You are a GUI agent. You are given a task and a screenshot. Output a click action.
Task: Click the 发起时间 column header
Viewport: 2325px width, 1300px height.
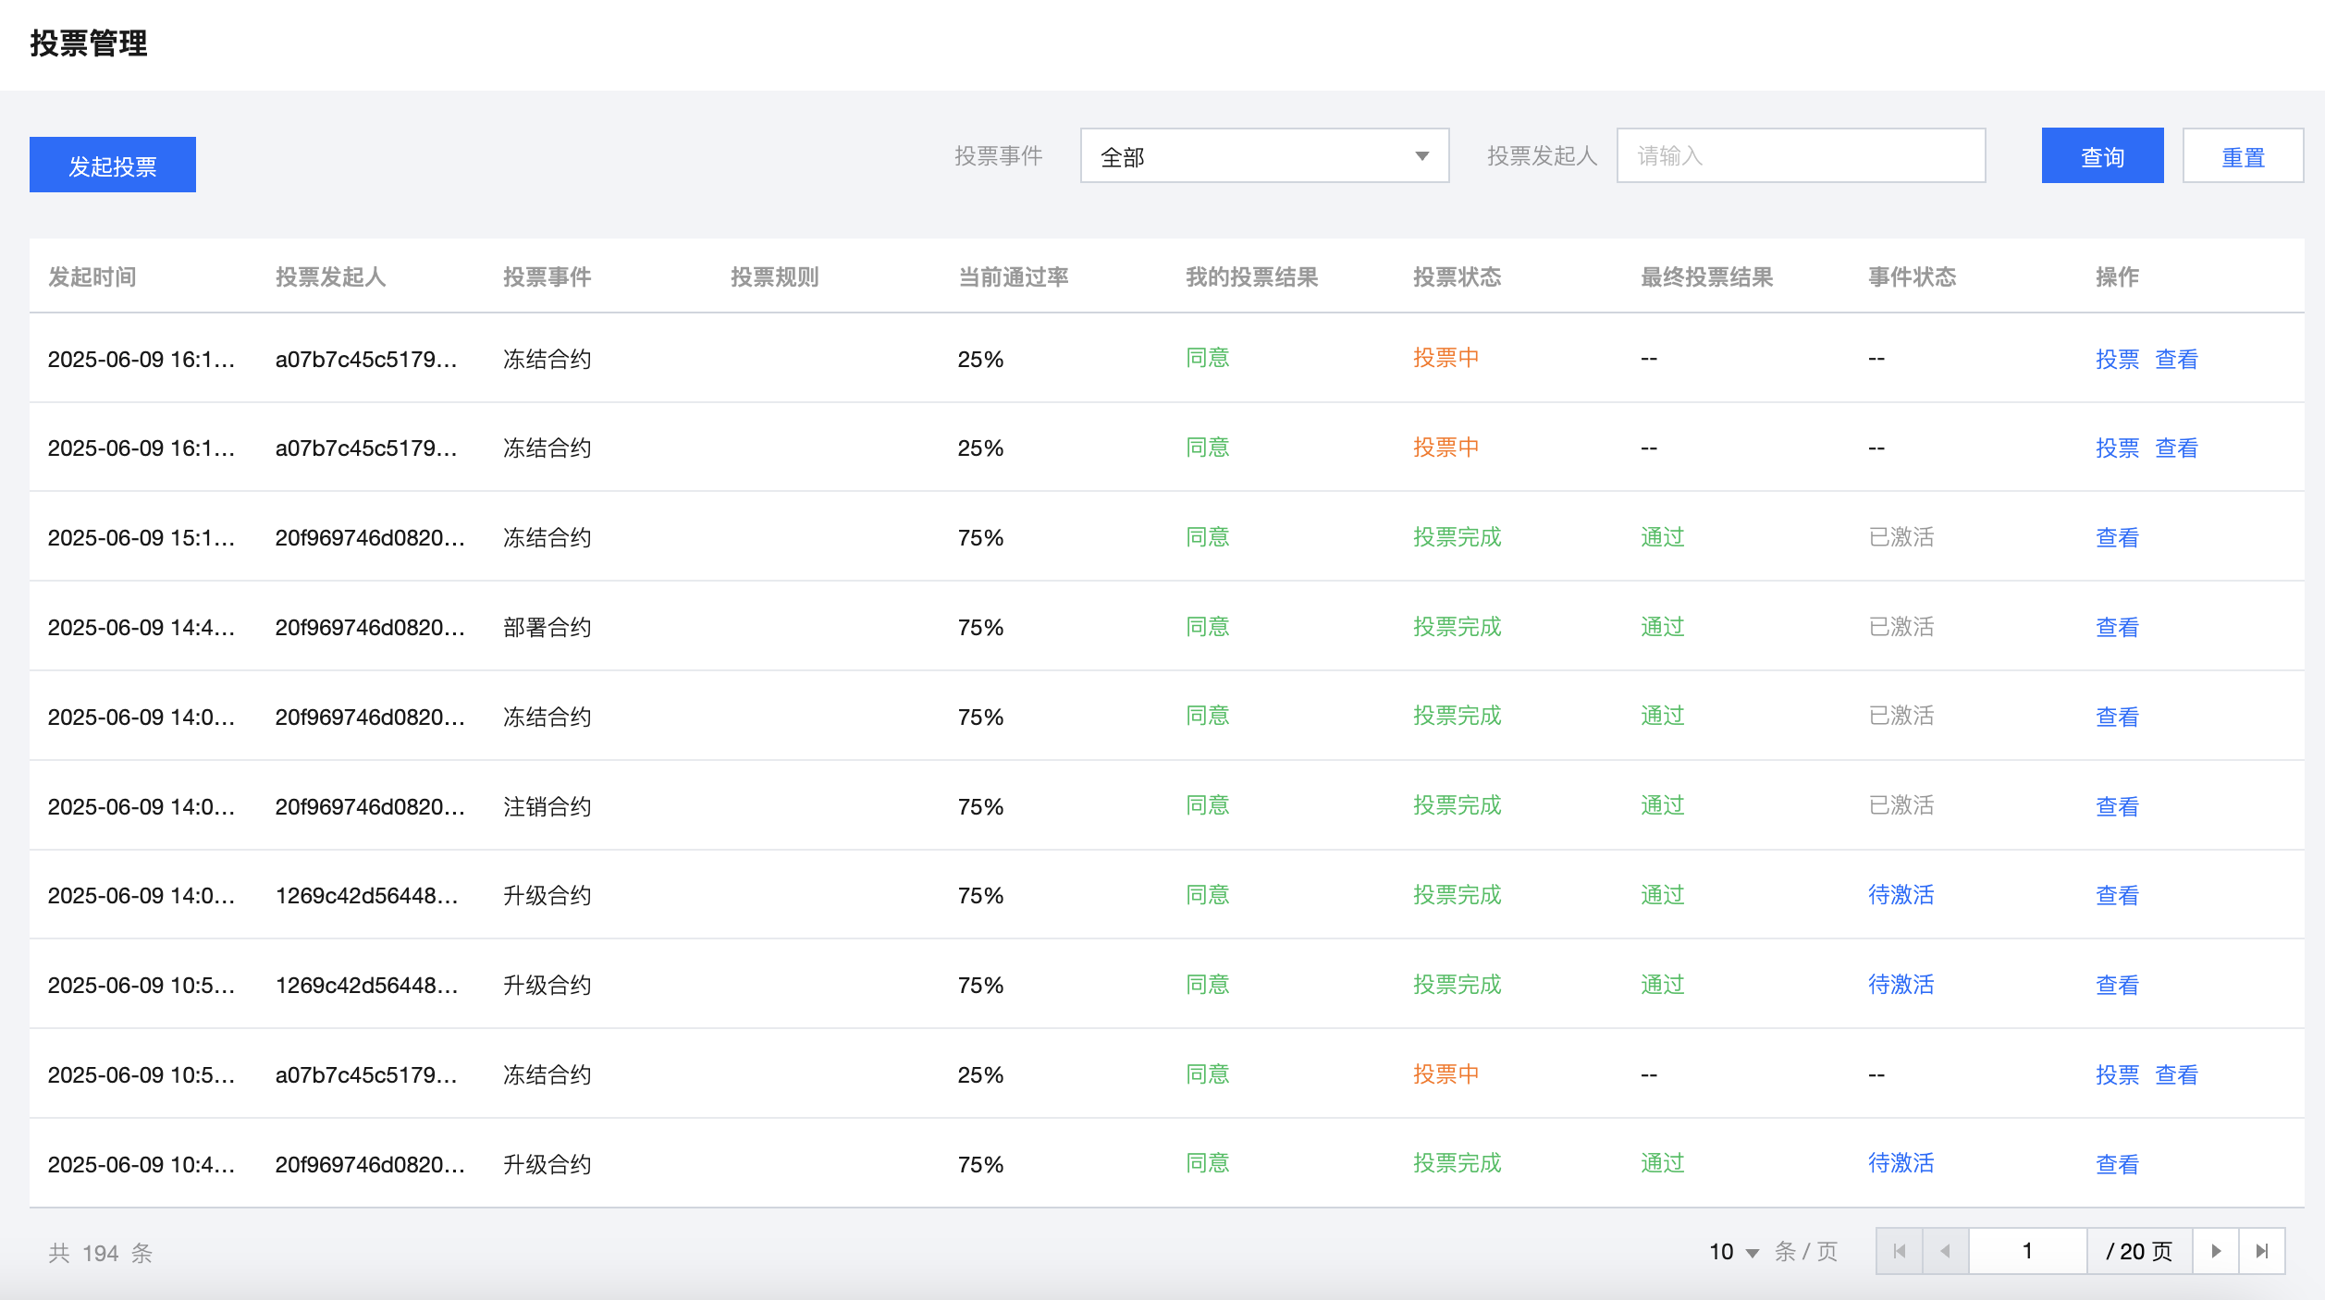pos(92,276)
